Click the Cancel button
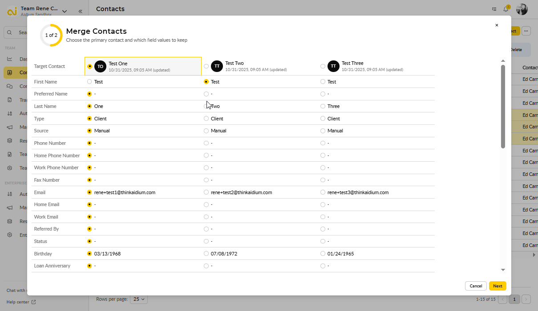The image size is (538, 311). (476, 286)
